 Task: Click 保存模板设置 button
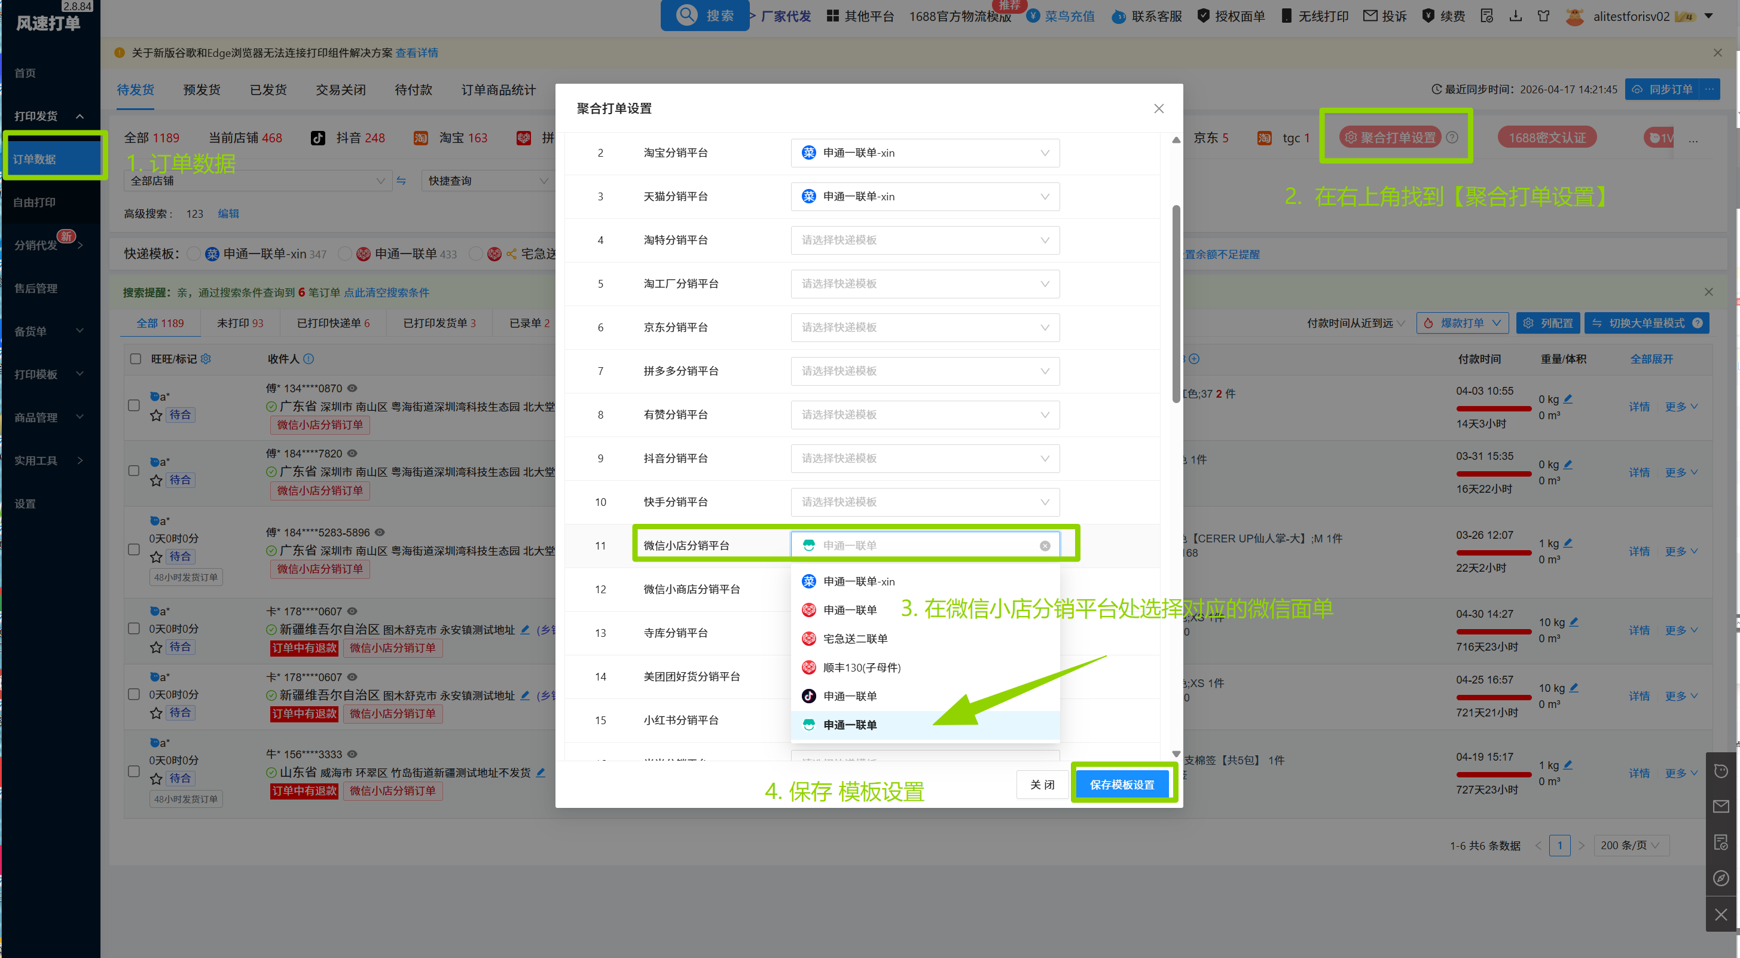(x=1122, y=785)
